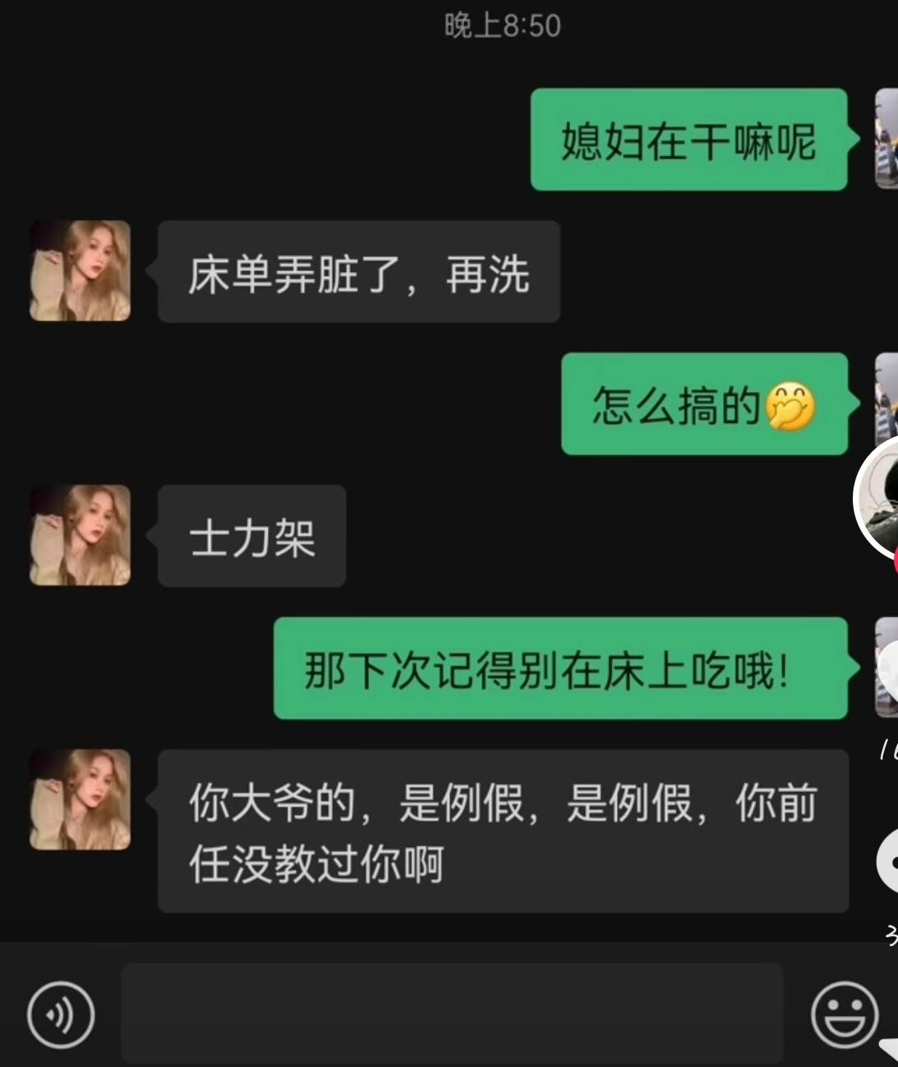Tap the 晚上8:50 timestamp
Screen dimensions: 898x1067
(x=502, y=25)
